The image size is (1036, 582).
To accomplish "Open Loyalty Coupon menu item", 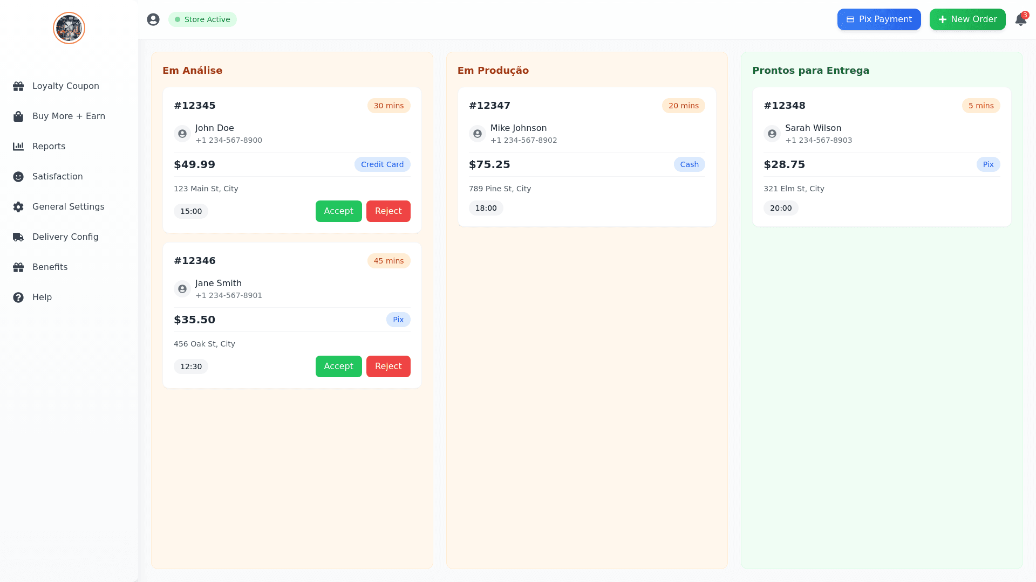I will point(65,86).
